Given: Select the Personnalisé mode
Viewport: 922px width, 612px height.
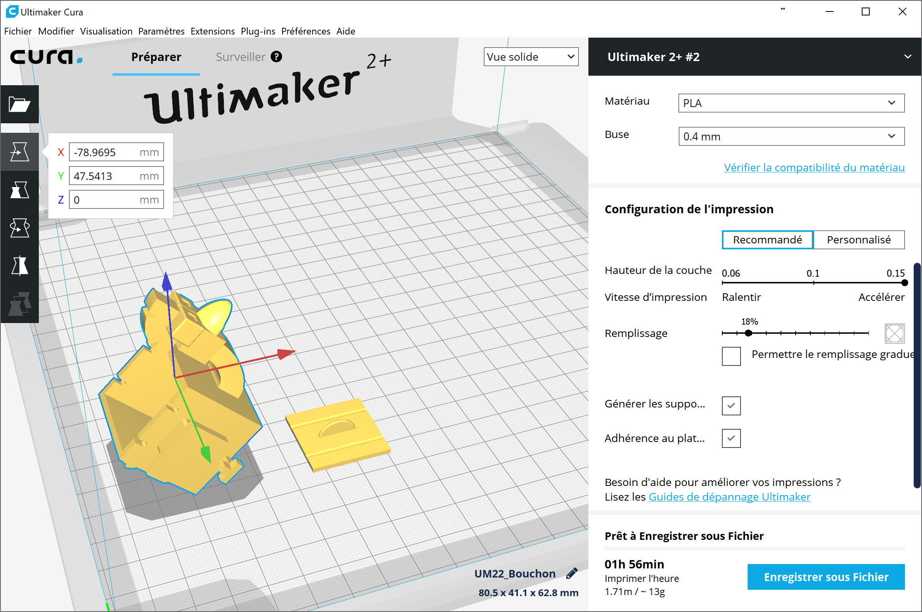Looking at the screenshot, I should [x=859, y=240].
